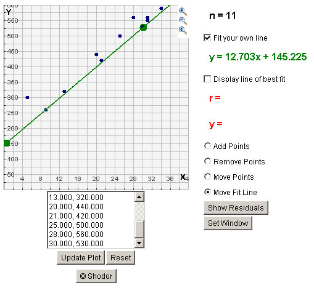Image resolution: width=314 pixels, height=293 pixels.
Task: Click the green fit-line handle on Y axis
Action: tap(7, 143)
